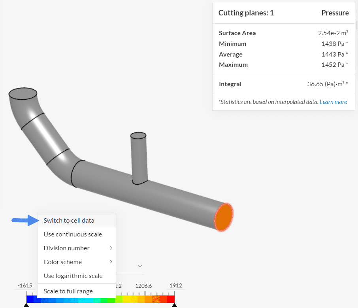This screenshot has width=358, height=308.
Task: Open the 'Learn more' statistics link
Action: point(333,102)
